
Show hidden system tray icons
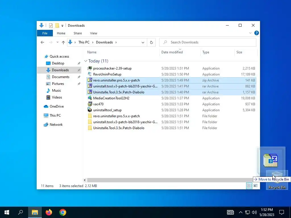click(x=240, y=212)
